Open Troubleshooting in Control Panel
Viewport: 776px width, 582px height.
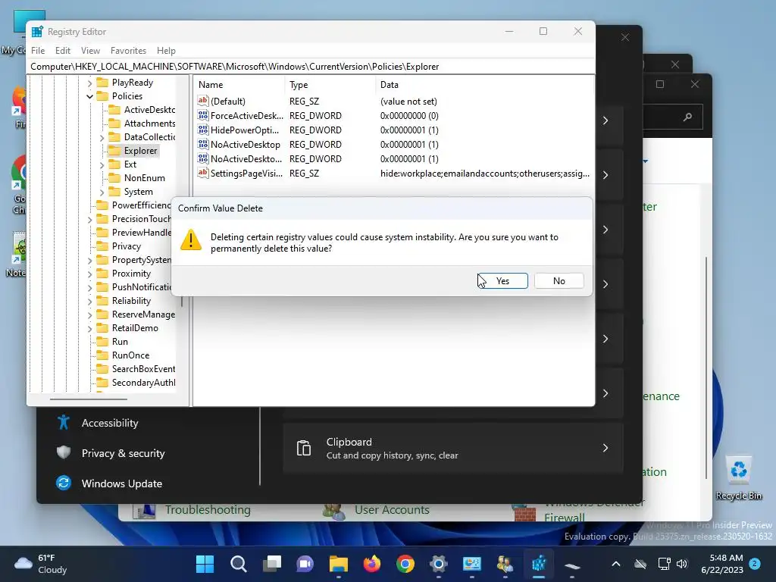tap(208, 510)
